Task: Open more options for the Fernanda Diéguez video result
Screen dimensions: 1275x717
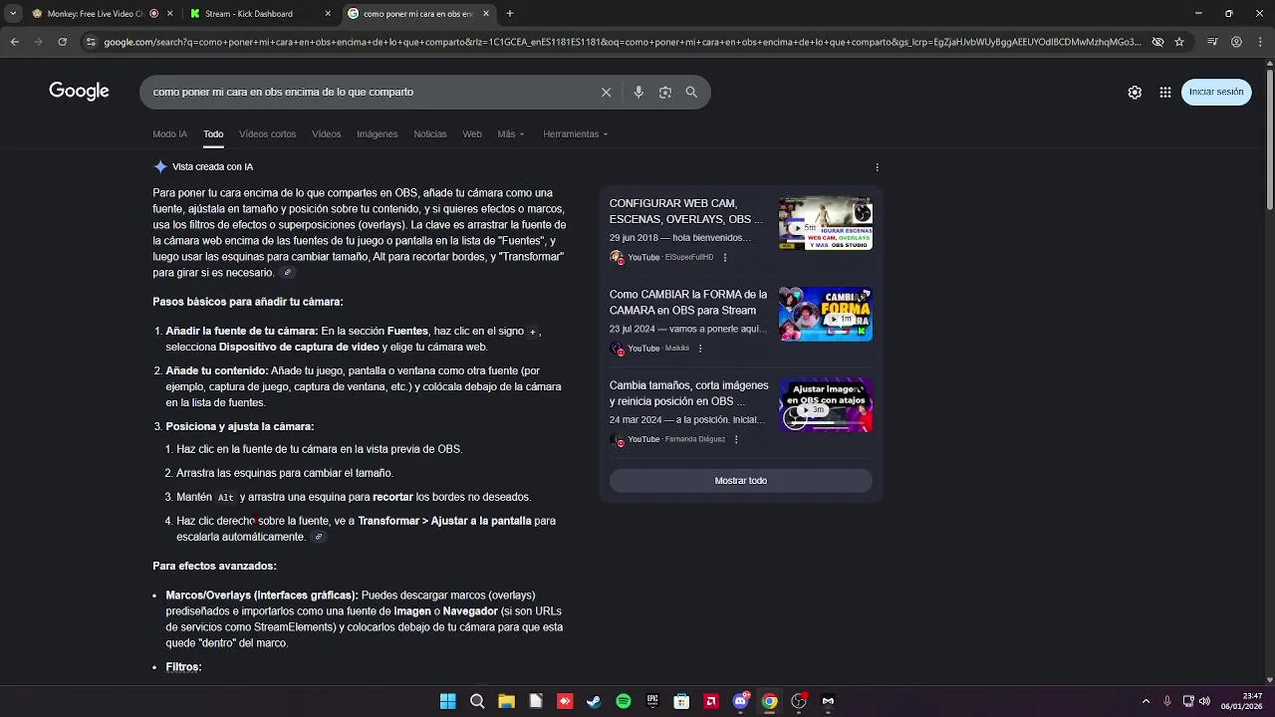Action: coord(736,439)
